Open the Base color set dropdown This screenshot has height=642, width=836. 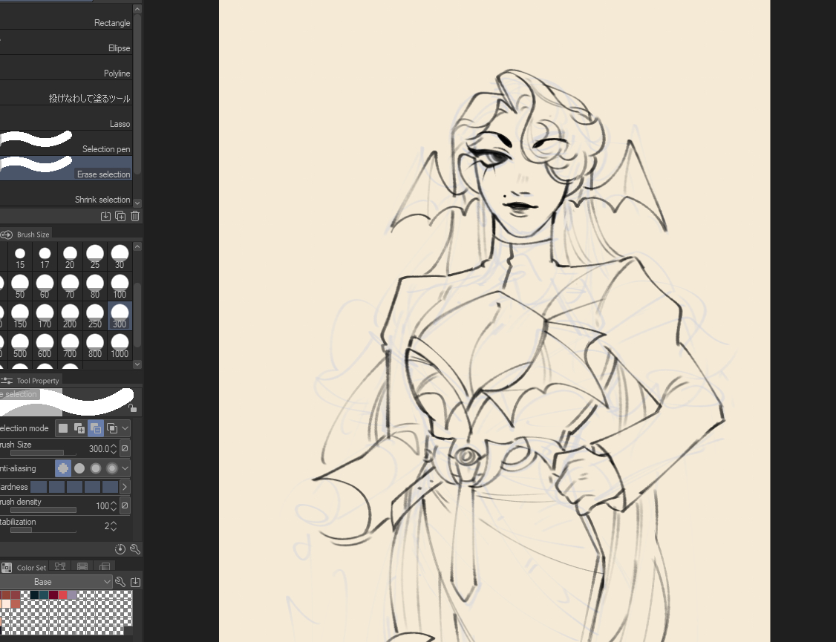tap(56, 582)
